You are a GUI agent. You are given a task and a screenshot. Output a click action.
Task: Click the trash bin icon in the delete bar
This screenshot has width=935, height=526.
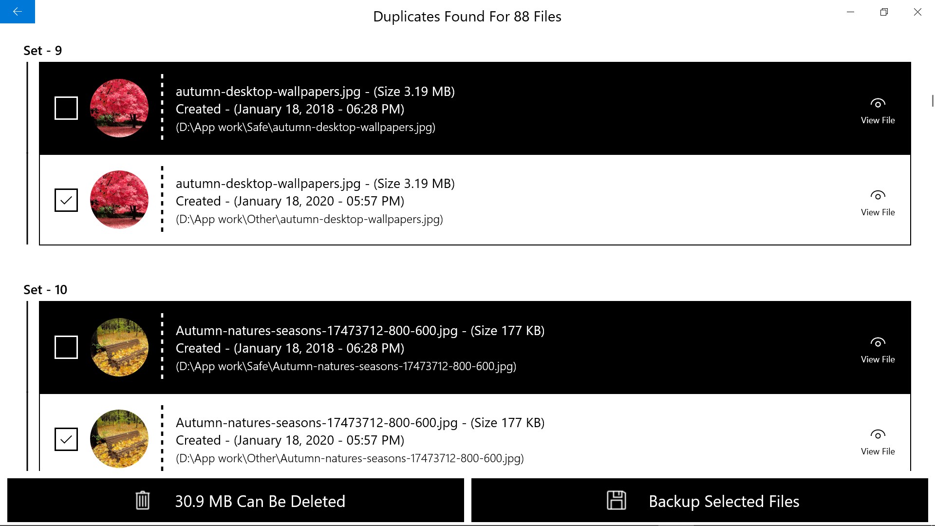click(x=142, y=500)
